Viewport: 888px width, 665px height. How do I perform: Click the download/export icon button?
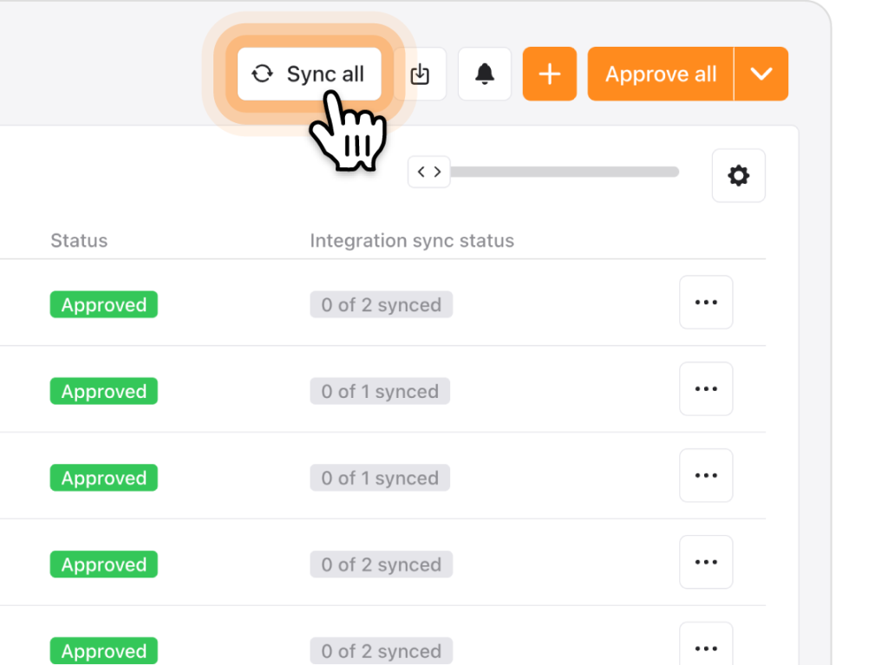[420, 75]
